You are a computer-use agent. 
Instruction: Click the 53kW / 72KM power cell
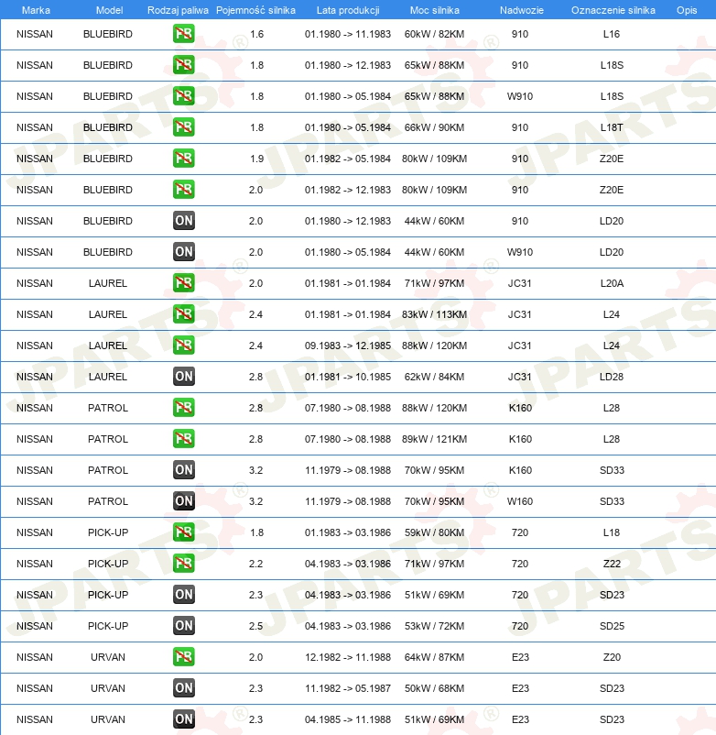[434, 626]
